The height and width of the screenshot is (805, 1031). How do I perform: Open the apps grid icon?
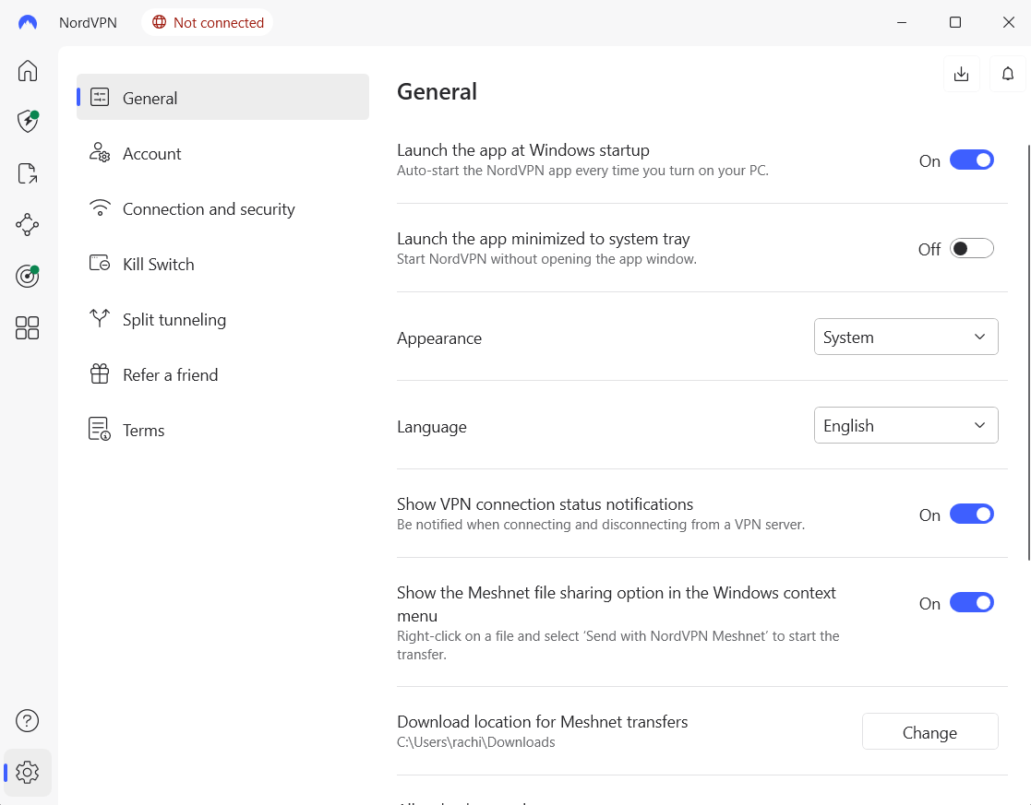pyautogui.click(x=28, y=327)
